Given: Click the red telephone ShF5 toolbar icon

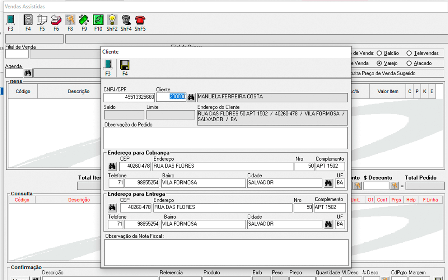Looking at the screenshot, I should (x=140, y=21).
